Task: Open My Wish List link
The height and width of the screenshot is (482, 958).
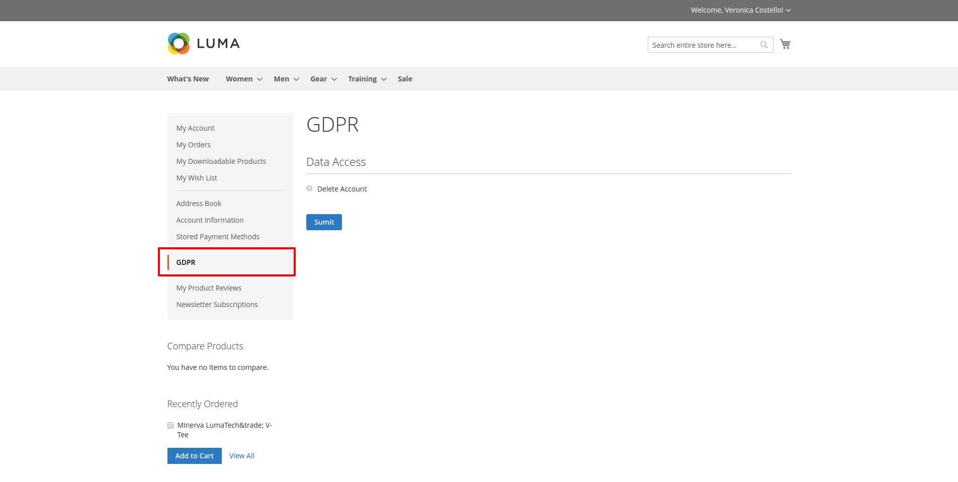Action: 197,178
